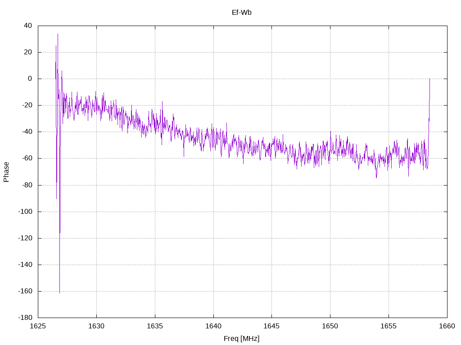This screenshot has height=345, width=461.
Task: Click the y-axis tick value "-80"
Action: pos(27,185)
